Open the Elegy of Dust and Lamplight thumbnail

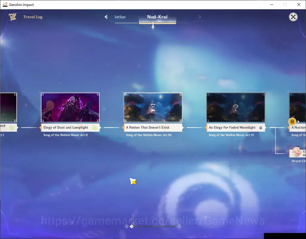pos(70,108)
